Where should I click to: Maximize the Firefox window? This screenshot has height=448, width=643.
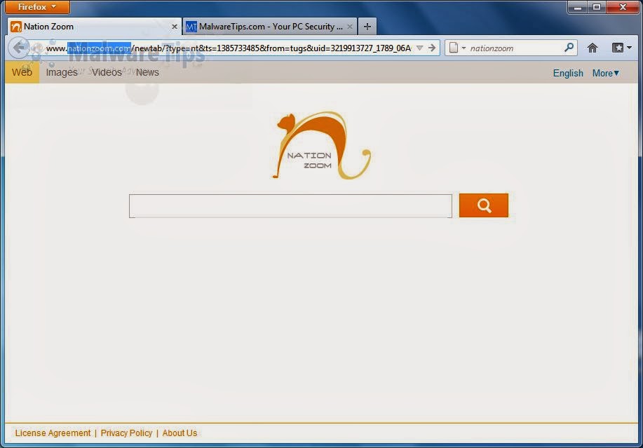click(597, 7)
